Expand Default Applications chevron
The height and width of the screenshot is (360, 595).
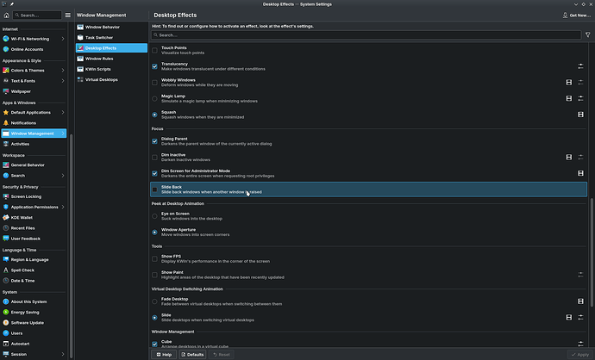(x=63, y=113)
